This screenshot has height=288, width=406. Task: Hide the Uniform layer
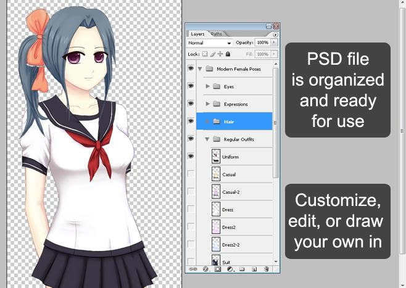[191, 156]
